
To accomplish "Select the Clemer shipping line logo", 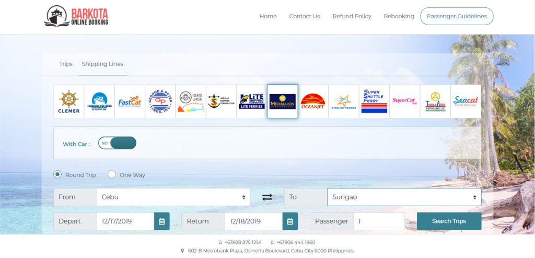I will (68, 102).
